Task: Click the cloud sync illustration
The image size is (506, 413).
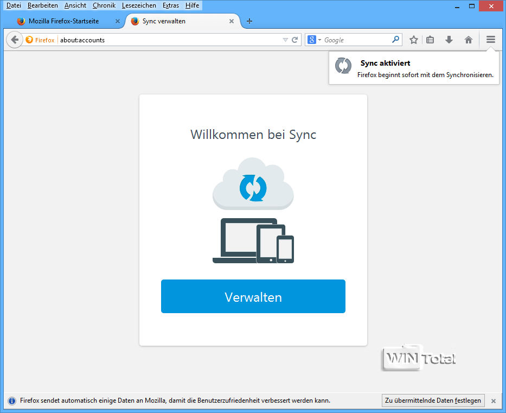Action: (253, 184)
